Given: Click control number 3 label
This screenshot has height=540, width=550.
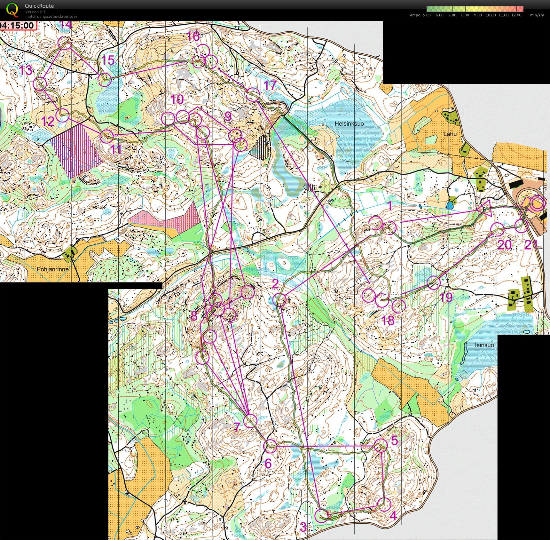Looking at the screenshot, I should click(303, 527).
